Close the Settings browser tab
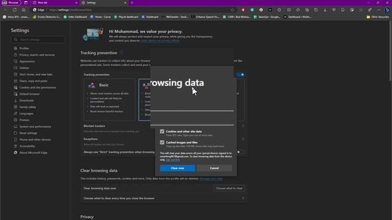Viewport: 392px width, 220px height. point(125,2)
